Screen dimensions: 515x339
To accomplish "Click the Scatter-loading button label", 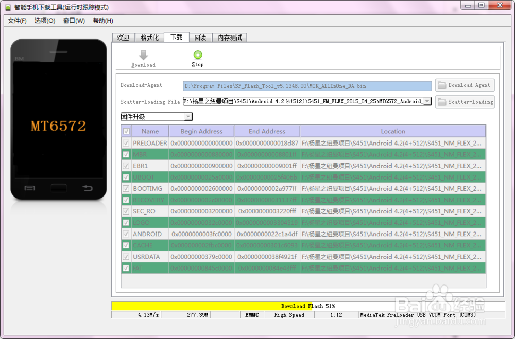I will [x=471, y=102].
